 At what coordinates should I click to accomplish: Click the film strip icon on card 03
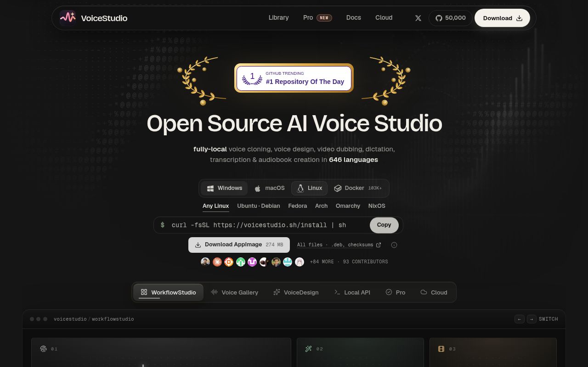tap(441, 349)
